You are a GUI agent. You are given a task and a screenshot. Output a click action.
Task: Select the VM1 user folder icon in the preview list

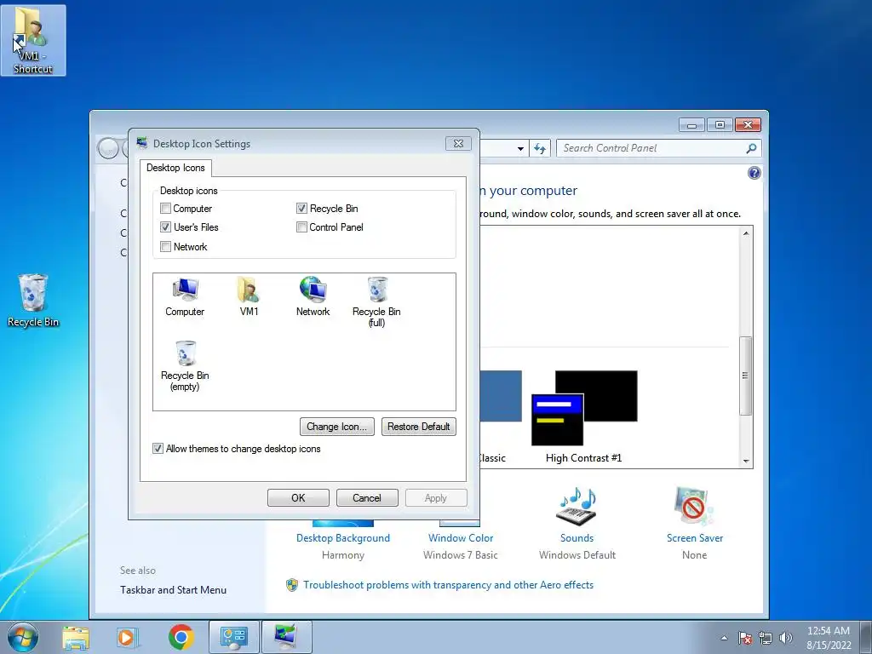249,297
